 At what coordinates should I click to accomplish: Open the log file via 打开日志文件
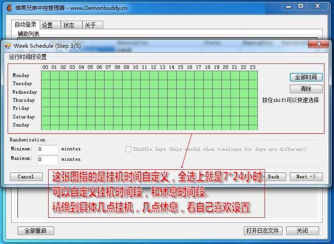262,230
